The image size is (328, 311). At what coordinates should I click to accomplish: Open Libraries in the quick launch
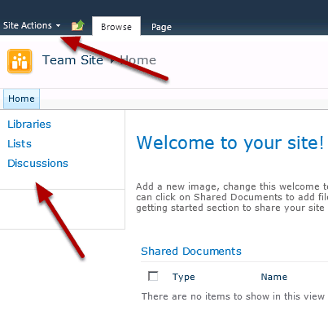[x=29, y=125]
